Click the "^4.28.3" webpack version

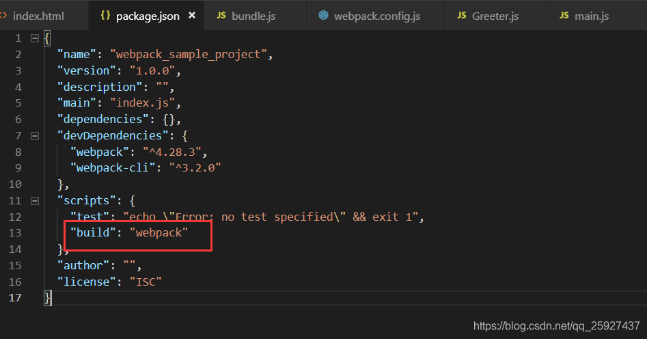click(172, 152)
